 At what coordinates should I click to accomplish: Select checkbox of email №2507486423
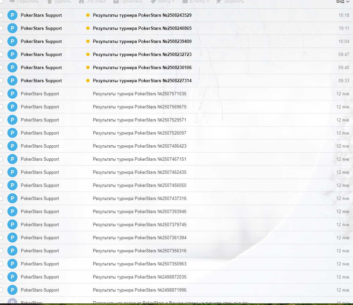(x=1, y=146)
